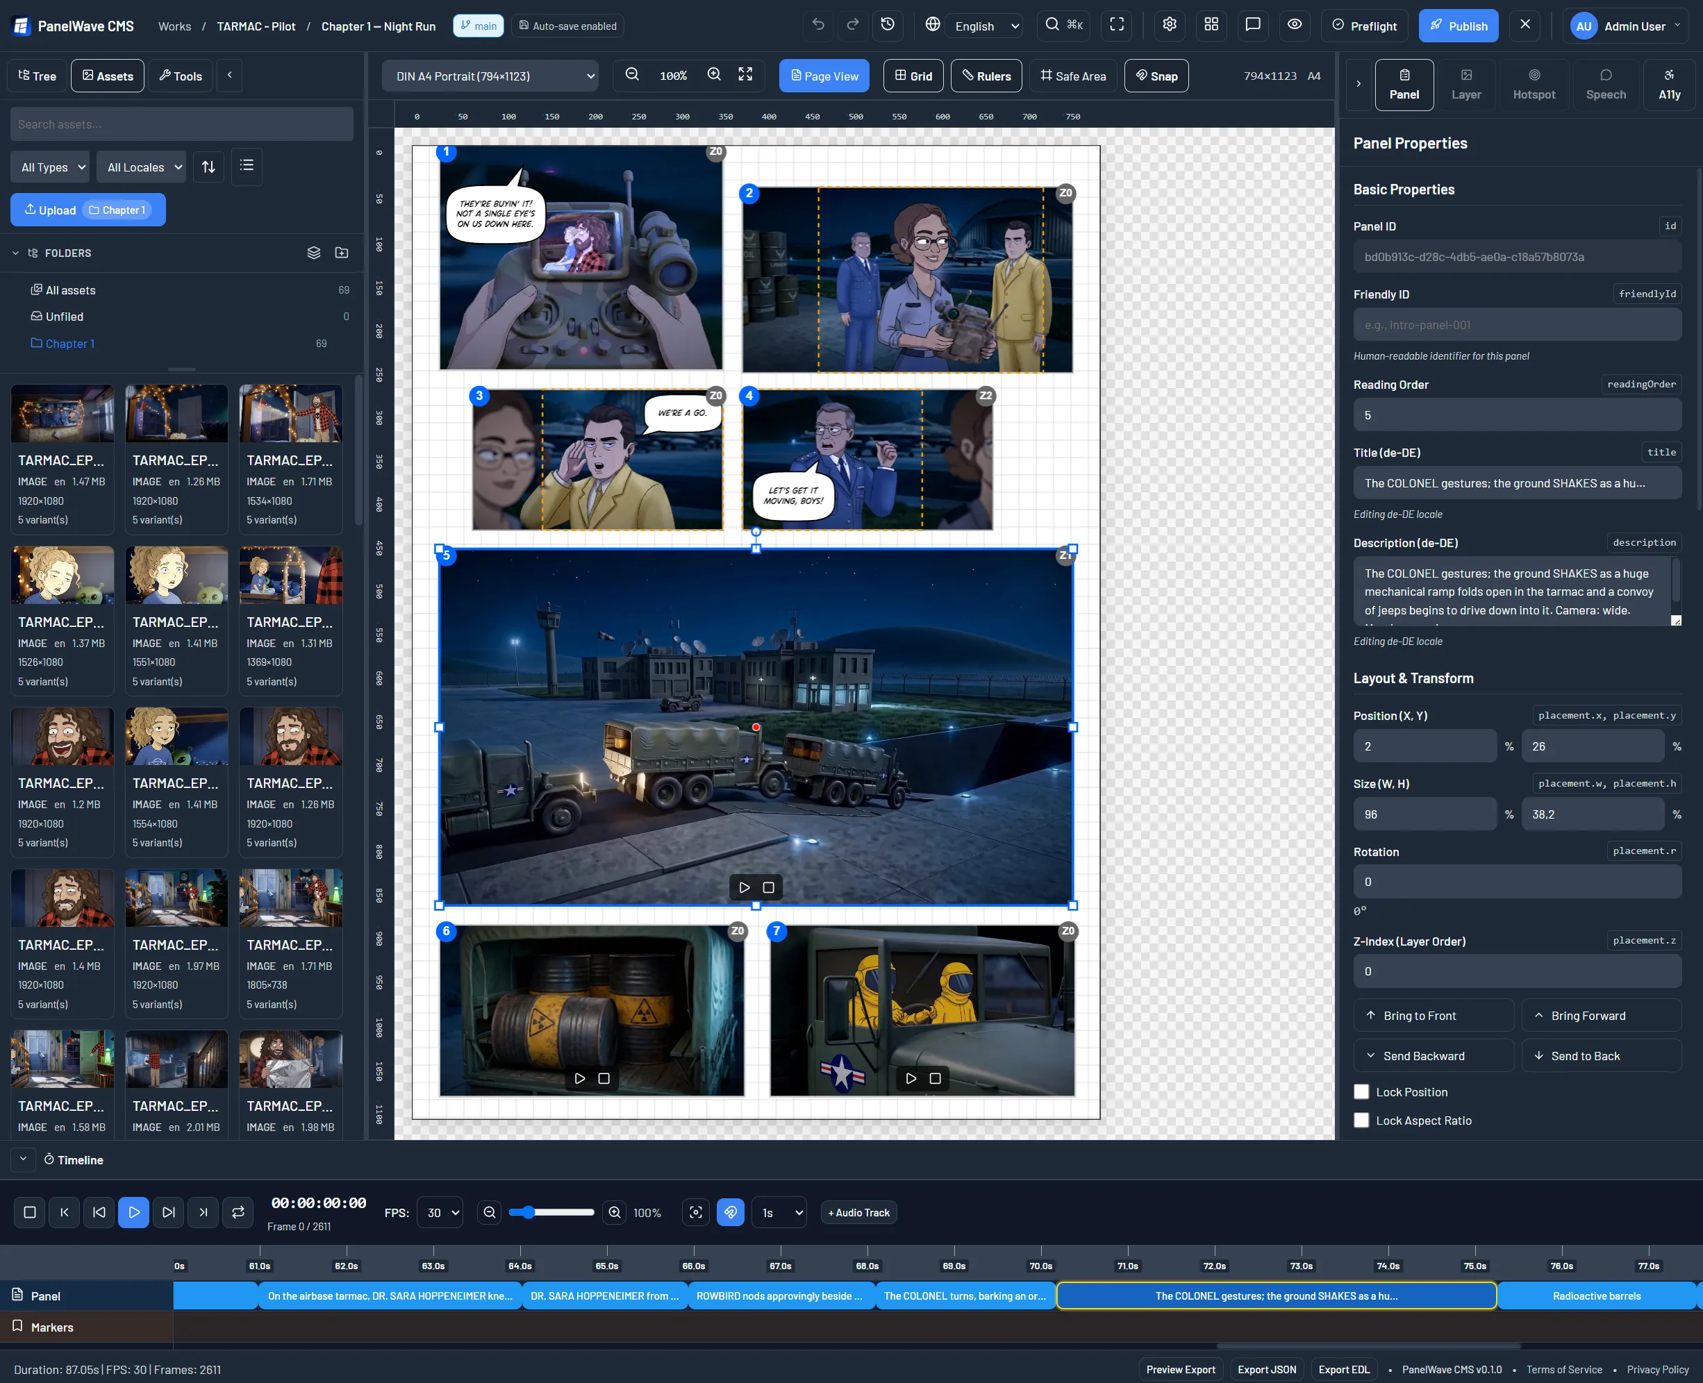Switch to the Speech tab
The height and width of the screenshot is (1383, 1703).
(1606, 85)
